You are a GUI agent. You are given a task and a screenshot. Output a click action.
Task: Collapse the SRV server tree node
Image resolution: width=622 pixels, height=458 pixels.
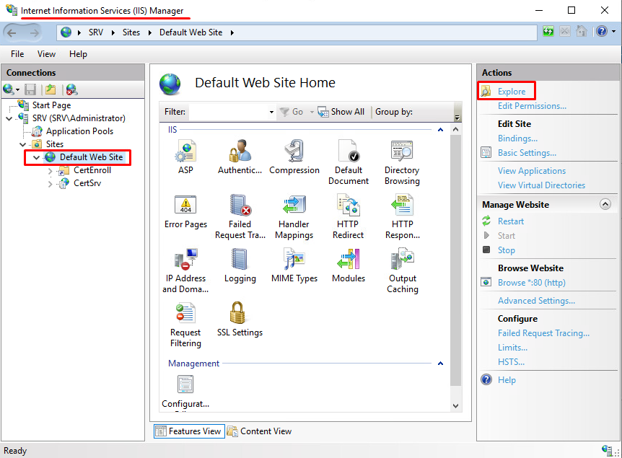tap(9, 118)
